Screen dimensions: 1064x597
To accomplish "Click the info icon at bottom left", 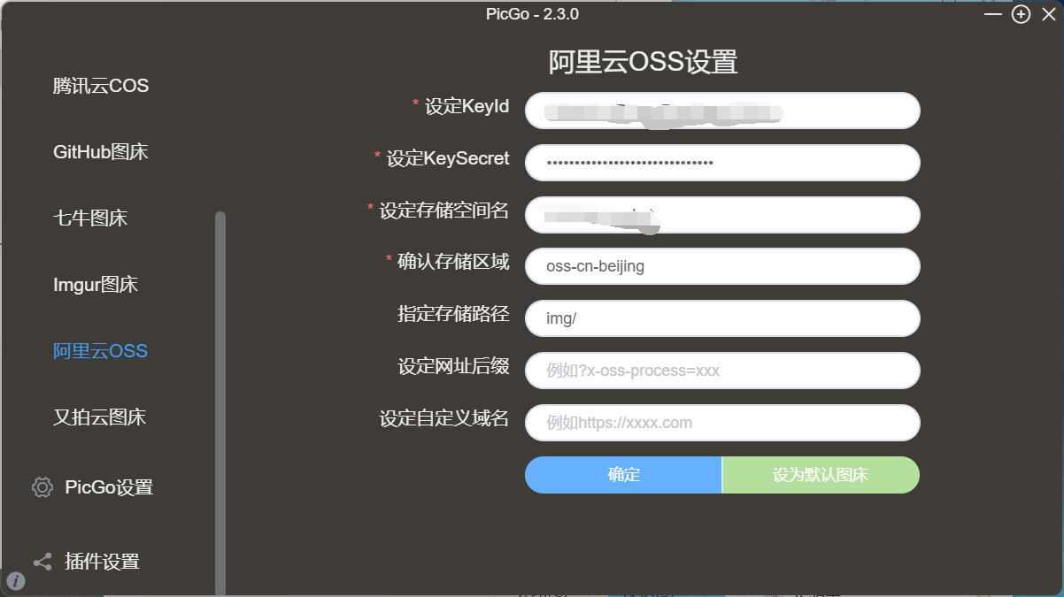I will tap(16, 581).
